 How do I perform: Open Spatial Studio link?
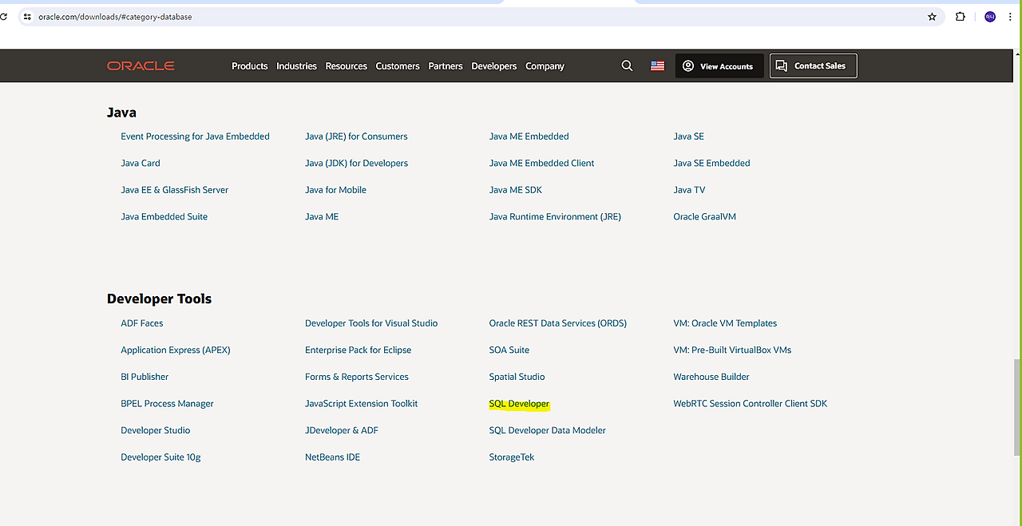pos(517,377)
